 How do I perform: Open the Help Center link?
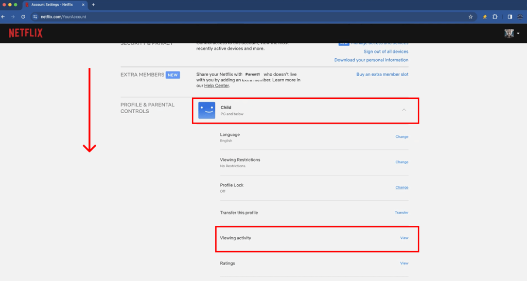pyautogui.click(x=217, y=86)
